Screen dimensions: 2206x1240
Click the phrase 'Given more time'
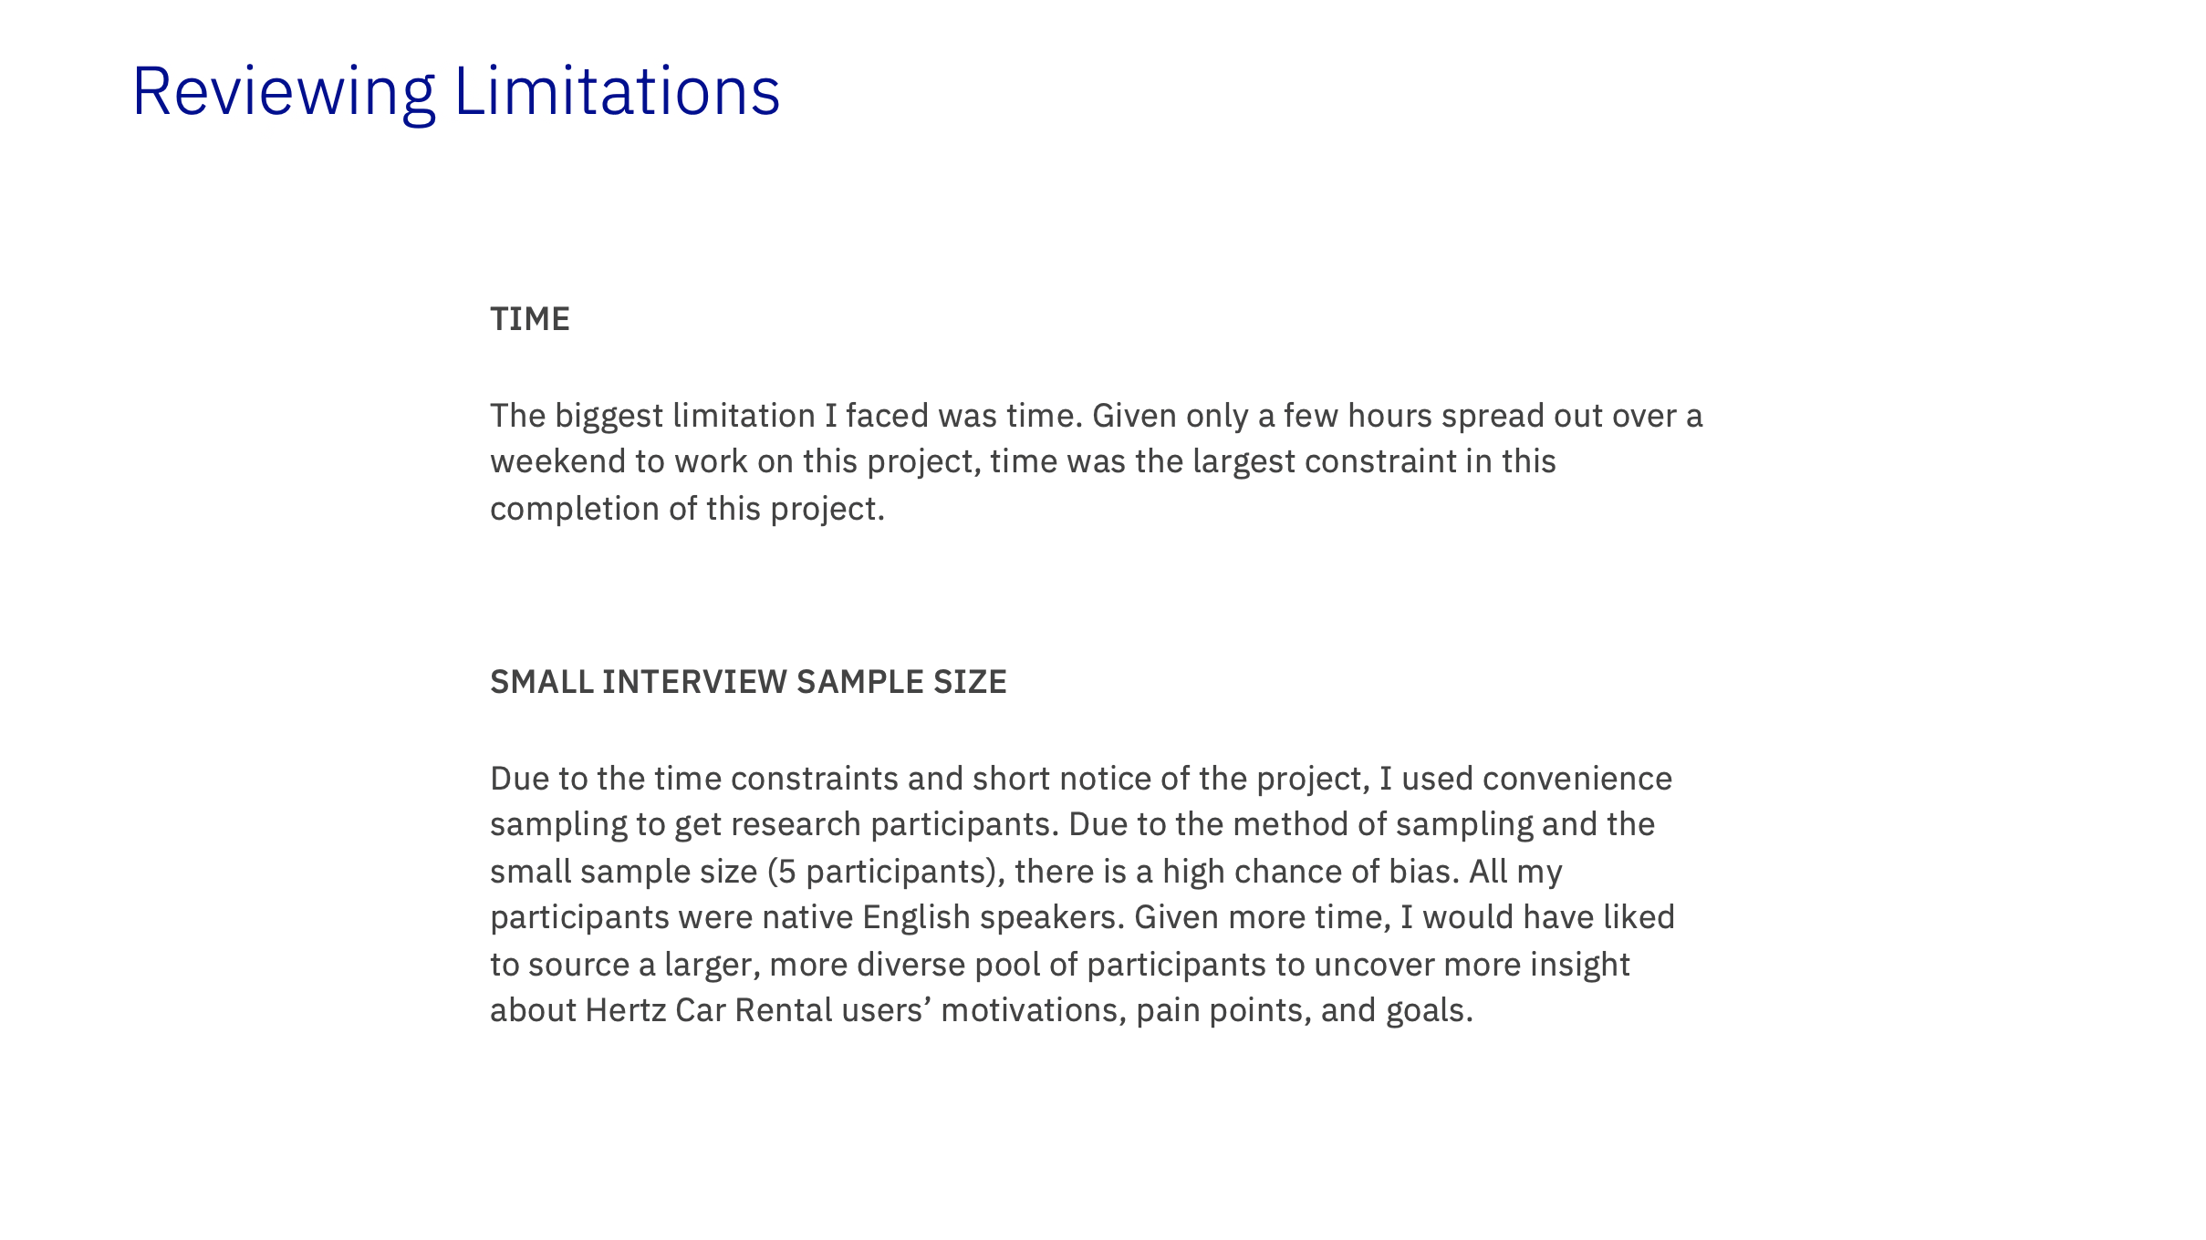click(x=1262, y=917)
